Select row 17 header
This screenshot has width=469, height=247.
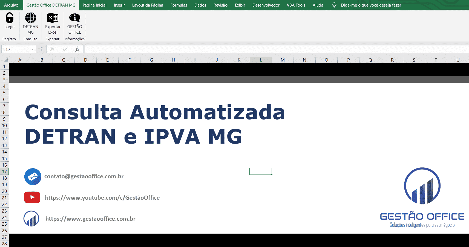pos(4,172)
